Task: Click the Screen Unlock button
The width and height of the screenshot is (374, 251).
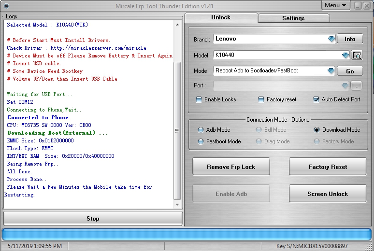Action: coord(328,194)
